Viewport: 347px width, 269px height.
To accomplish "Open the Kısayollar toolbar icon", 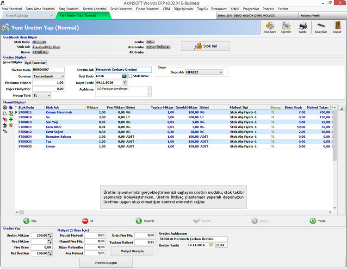I will [x=321, y=27].
